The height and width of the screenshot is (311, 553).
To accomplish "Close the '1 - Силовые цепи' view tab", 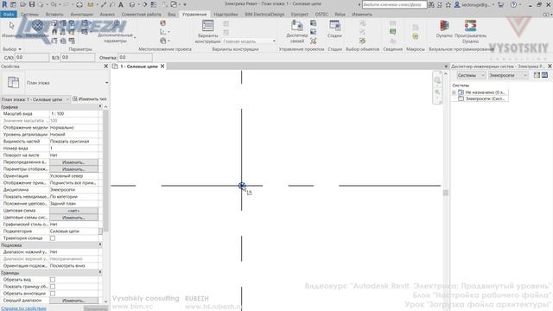I will [162, 67].
